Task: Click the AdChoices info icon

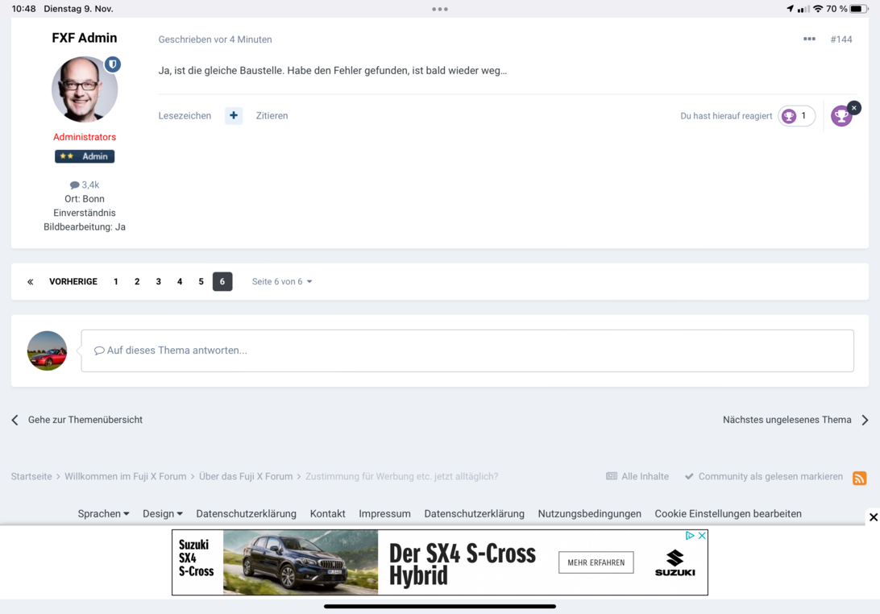Action: [x=690, y=536]
